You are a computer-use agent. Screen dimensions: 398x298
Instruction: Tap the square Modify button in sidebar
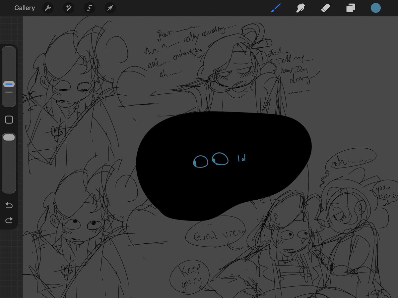point(9,120)
